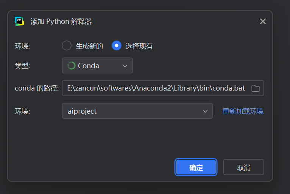Open the 类型 Conda dropdown
290x194 pixels.
[x=97, y=66]
